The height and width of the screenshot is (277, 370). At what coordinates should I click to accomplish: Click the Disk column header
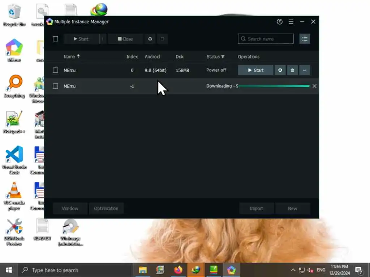point(180,57)
